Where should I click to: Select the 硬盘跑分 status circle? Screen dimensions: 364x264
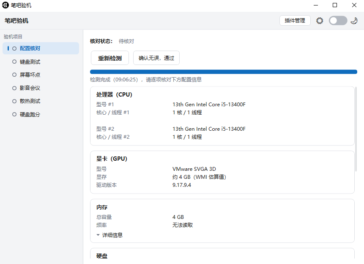pos(14,114)
